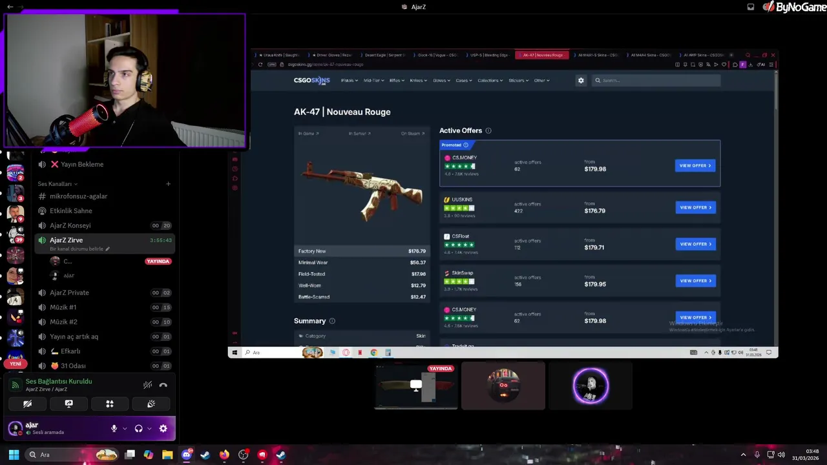
Task: Join the AjarZ Konseyi voice channel
Action: [x=103, y=225]
